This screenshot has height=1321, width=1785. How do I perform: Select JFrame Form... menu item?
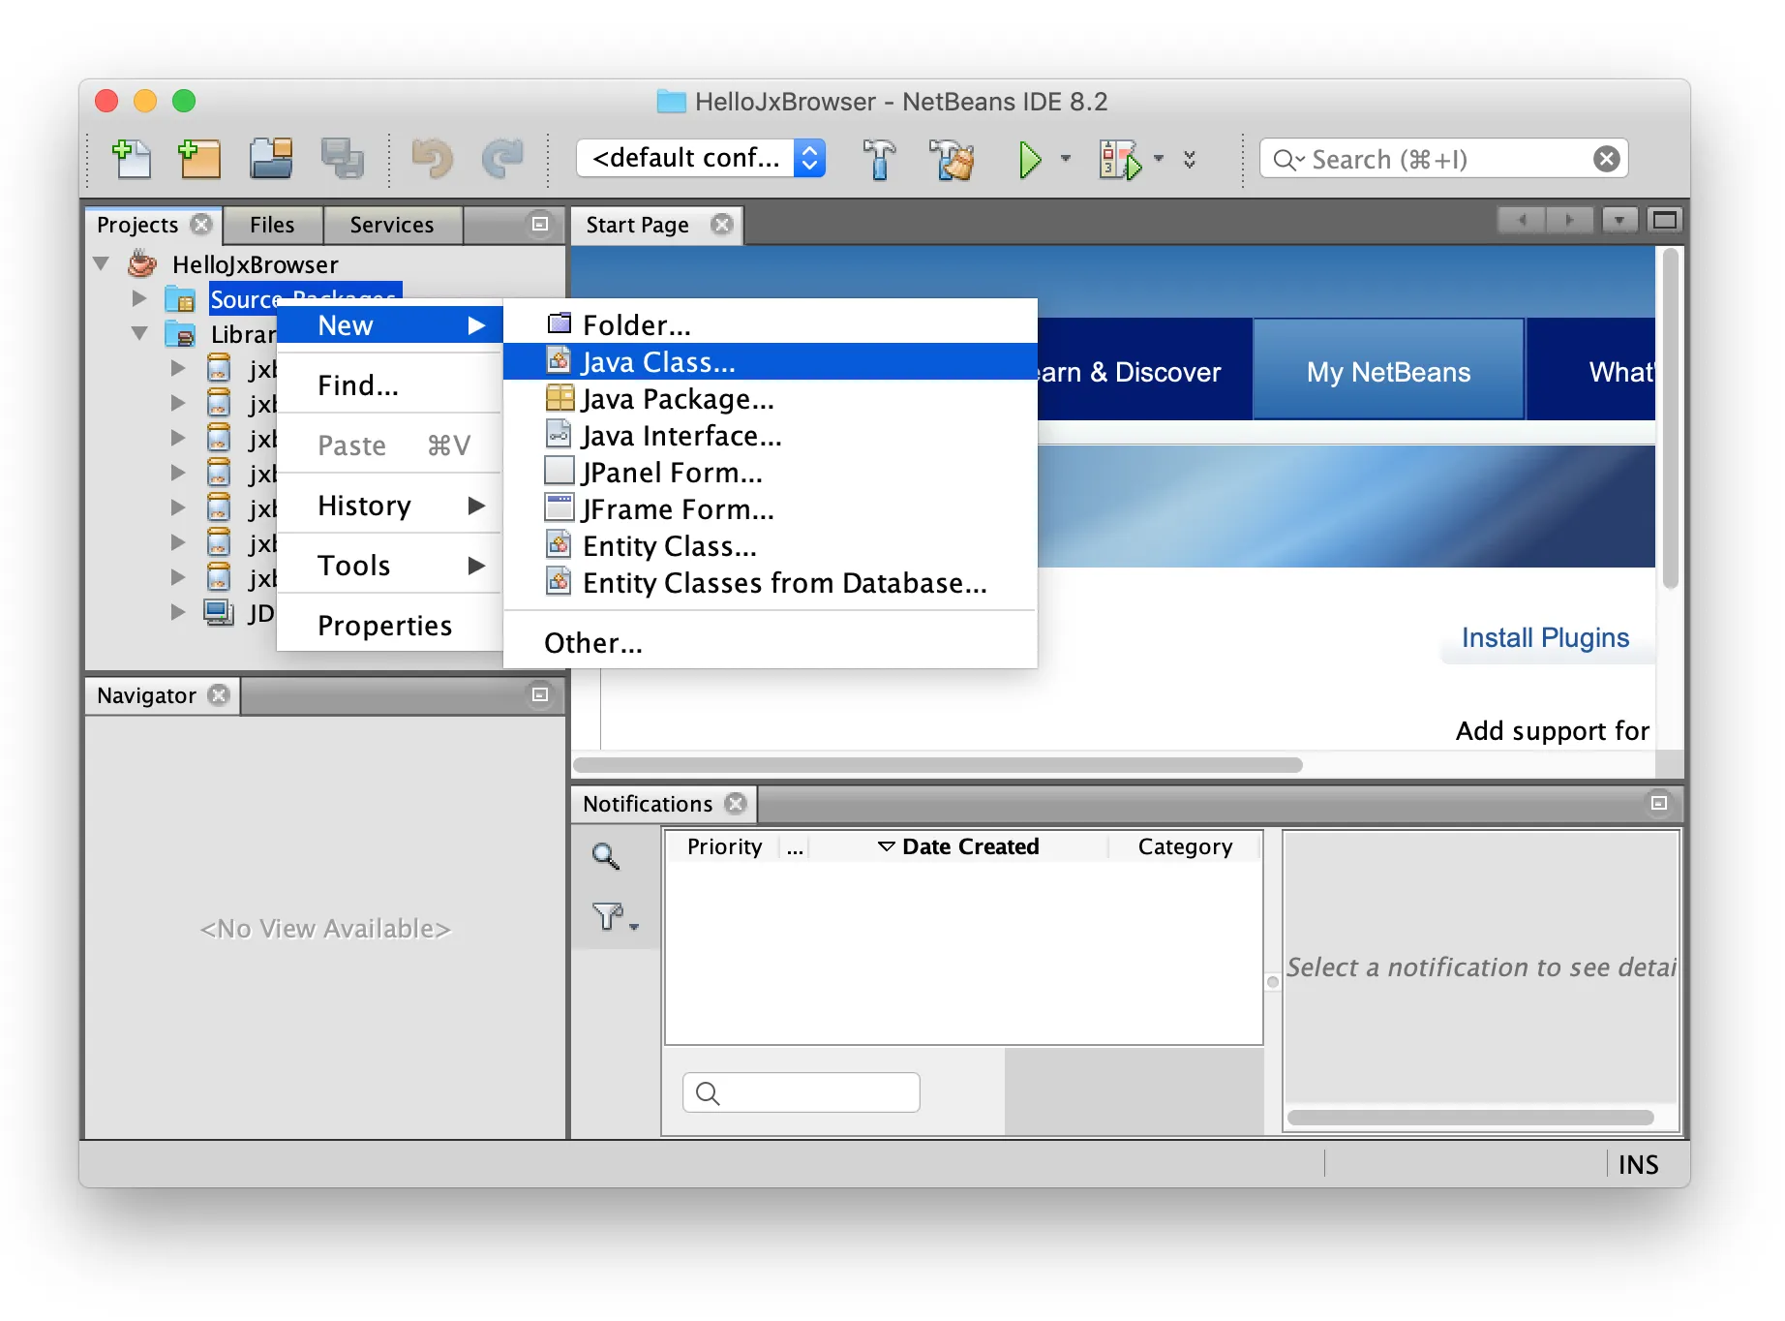(771, 509)
